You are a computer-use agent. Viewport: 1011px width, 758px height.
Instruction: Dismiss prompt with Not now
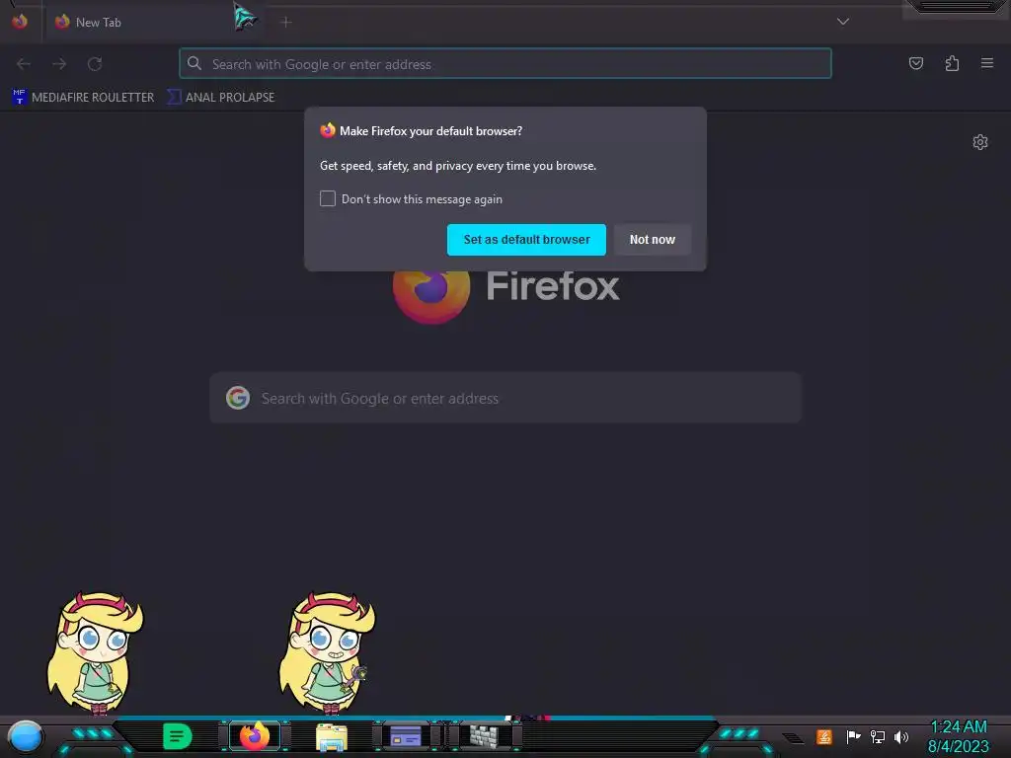[x=652, y=240]
